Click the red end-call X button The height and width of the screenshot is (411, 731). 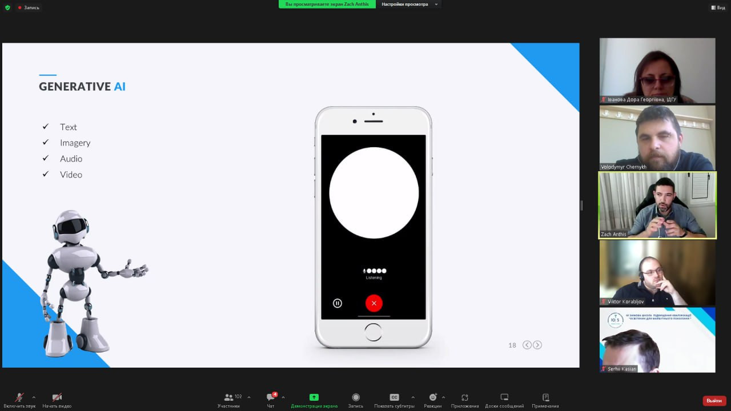coord(374,303)
